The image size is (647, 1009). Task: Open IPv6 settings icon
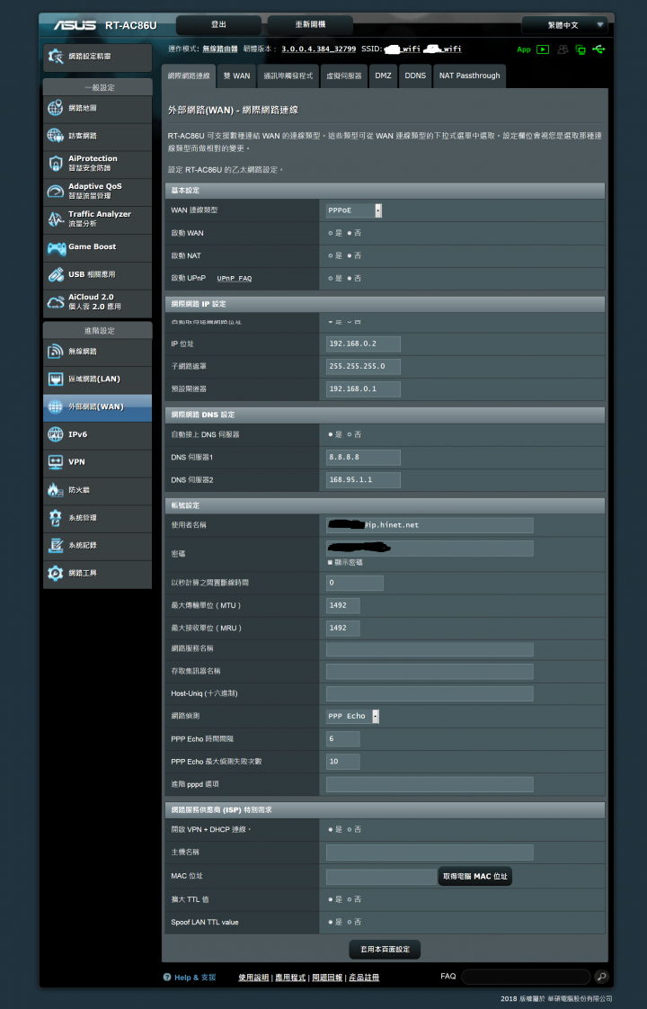click(x=56, y=434)
